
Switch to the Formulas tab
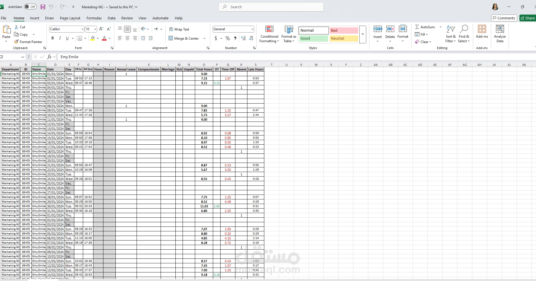tap(94, 18)
